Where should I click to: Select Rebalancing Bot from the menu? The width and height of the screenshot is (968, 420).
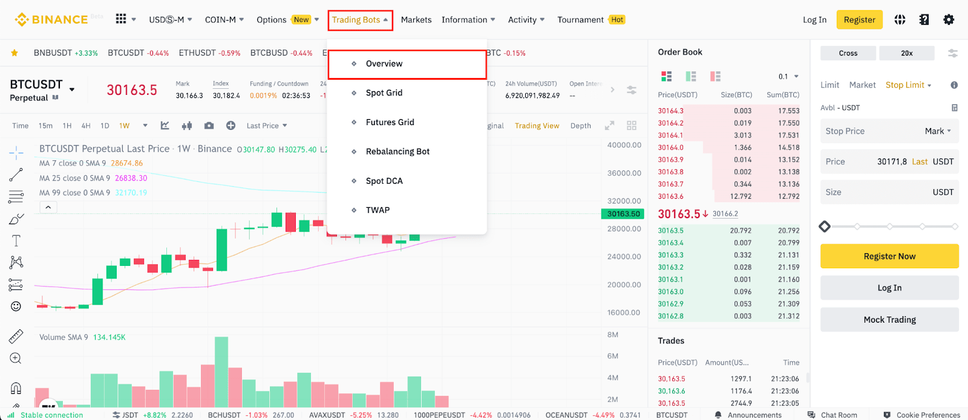coord(407,152)
